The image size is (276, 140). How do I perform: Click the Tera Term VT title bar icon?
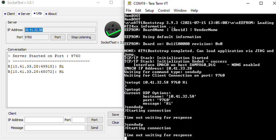[x=129, y=3]
